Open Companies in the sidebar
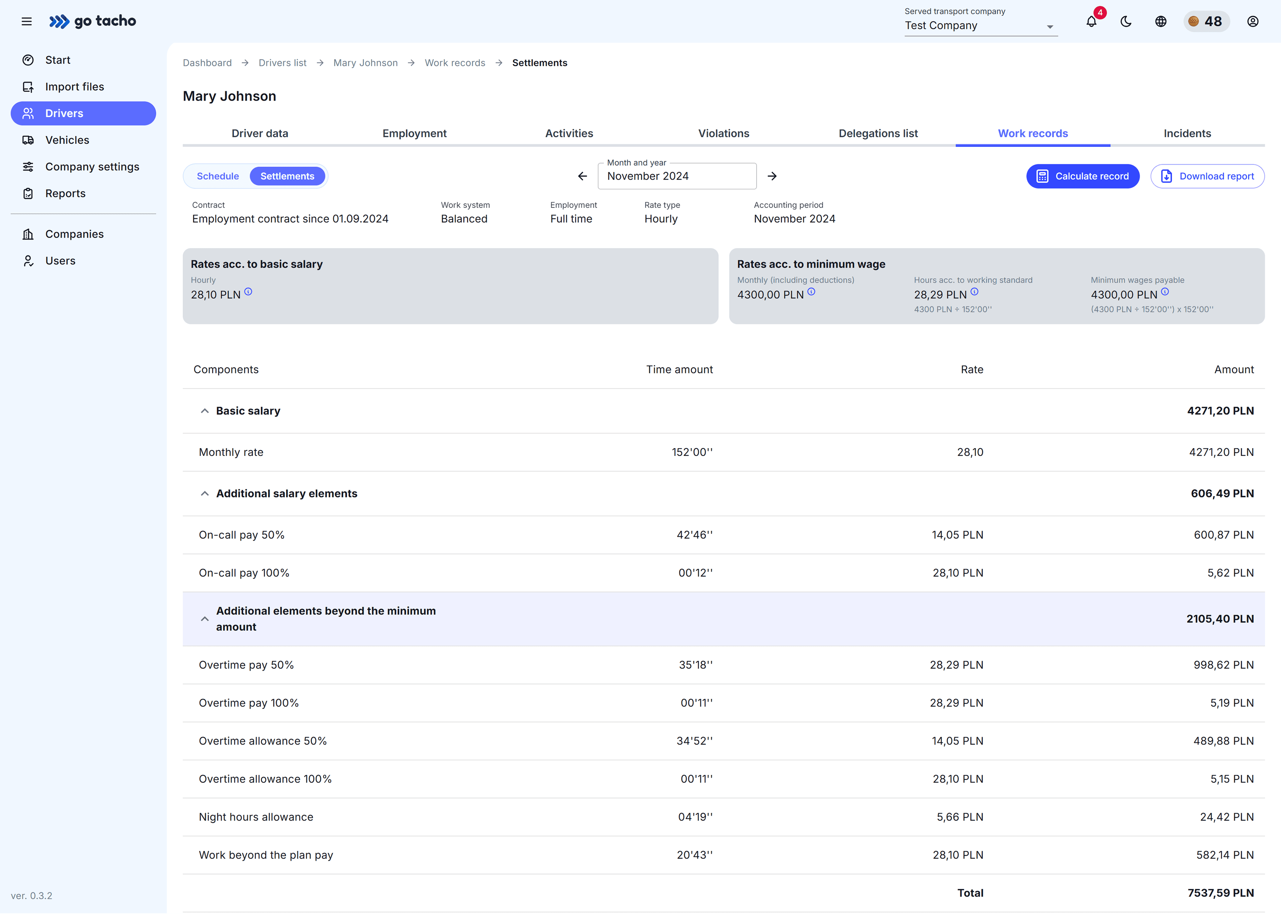The image size is (1281, 914). [x=83, y=234]
